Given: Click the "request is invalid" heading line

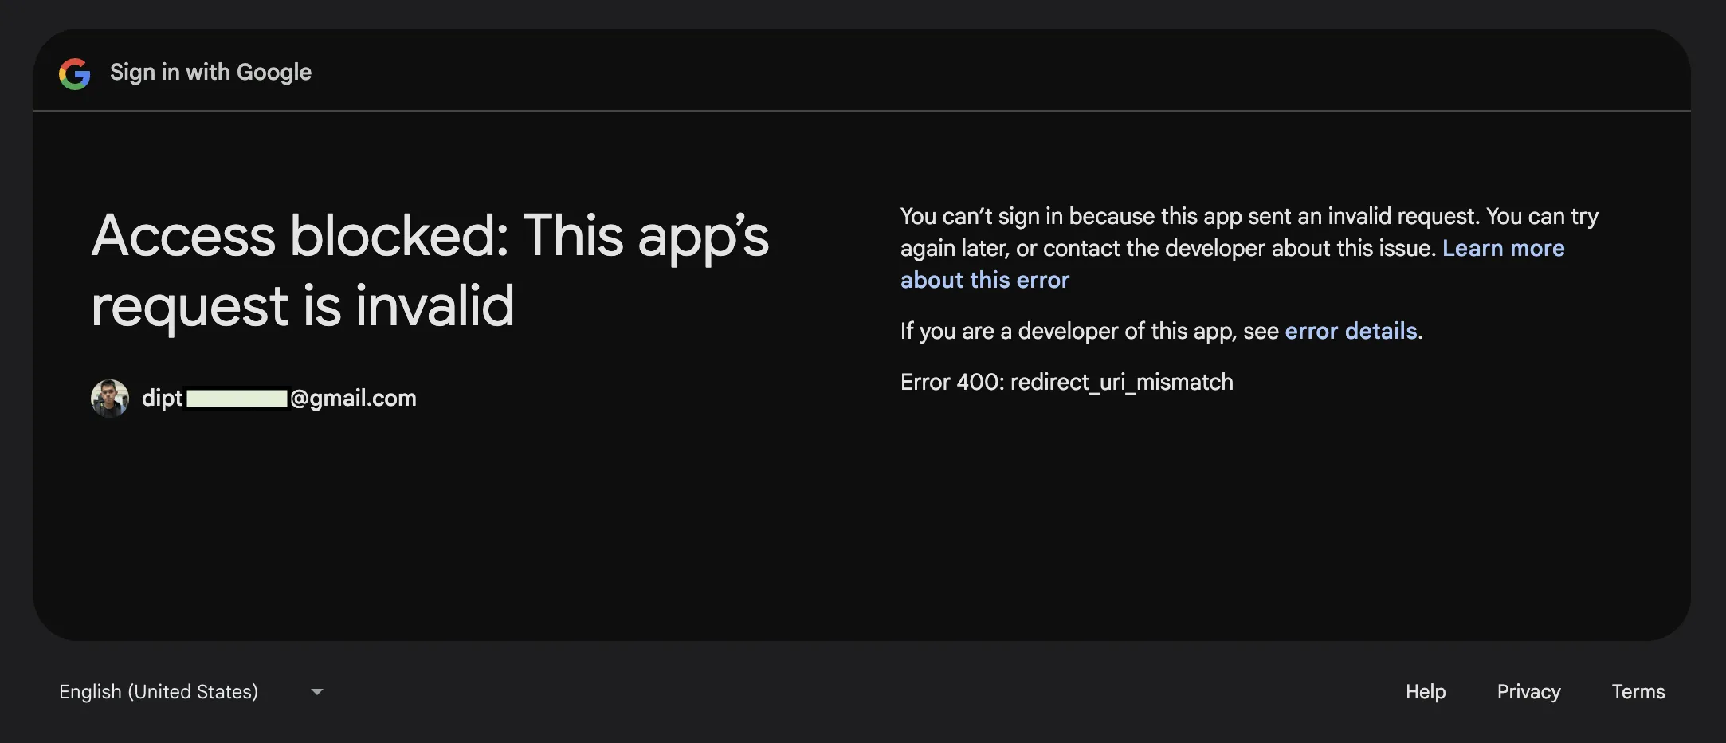Looking at the screenshot, I should (x=303, y=307).
